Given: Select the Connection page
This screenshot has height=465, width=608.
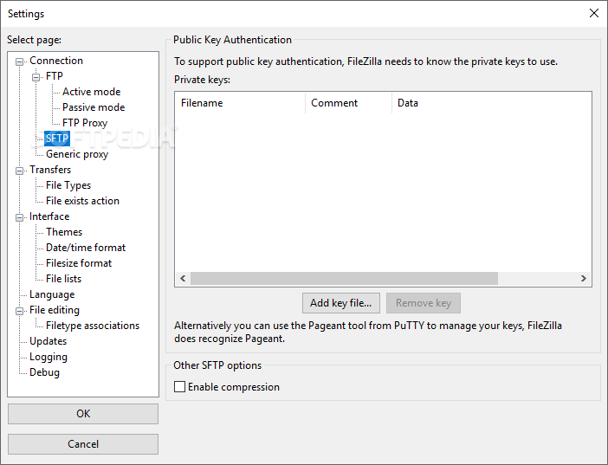Looking at the screenshot, I should (56, 61).
